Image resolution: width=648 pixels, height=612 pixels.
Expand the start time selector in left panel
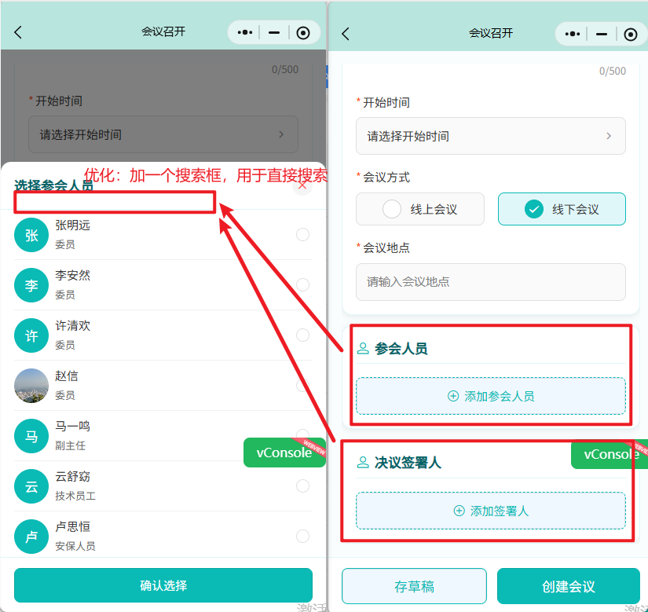(163, 134)
